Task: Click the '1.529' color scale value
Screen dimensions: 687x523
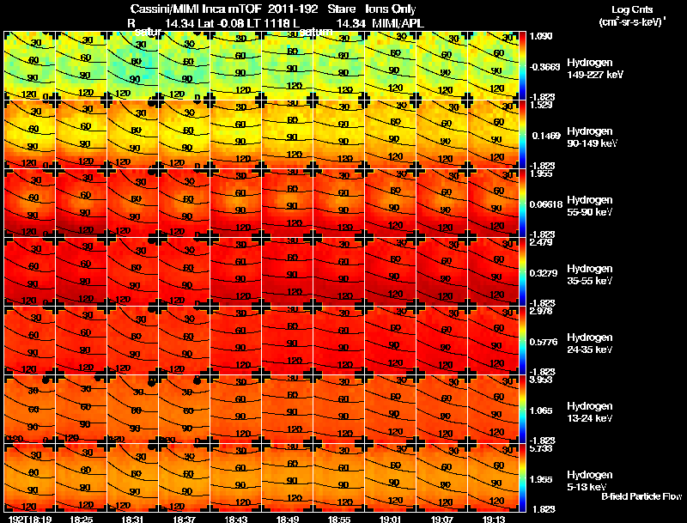Action: [542, 105]
